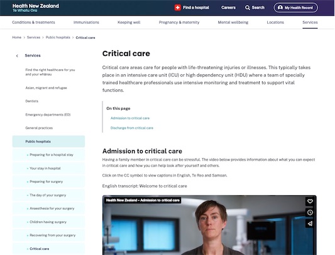The width and height of the screenshot is (335, 255).
Task: Go to Home breadcrumb
Action: (x=17, y=38)
